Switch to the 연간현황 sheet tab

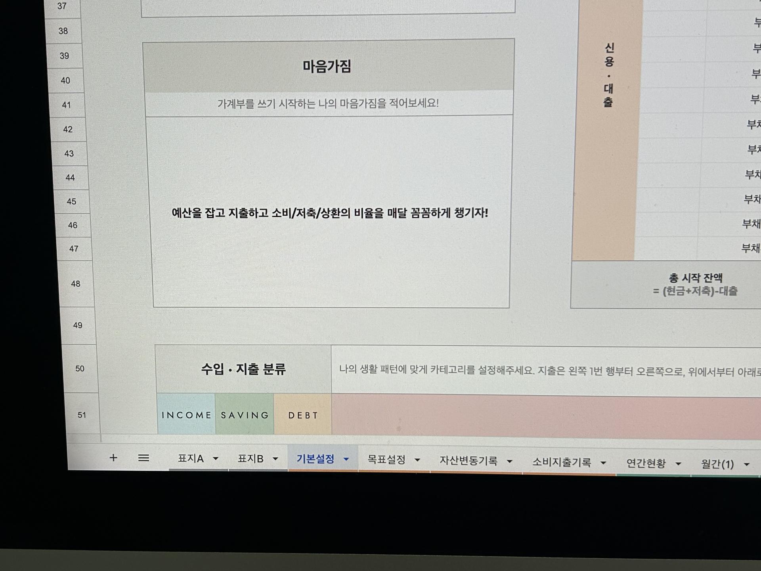pos(646,463)
